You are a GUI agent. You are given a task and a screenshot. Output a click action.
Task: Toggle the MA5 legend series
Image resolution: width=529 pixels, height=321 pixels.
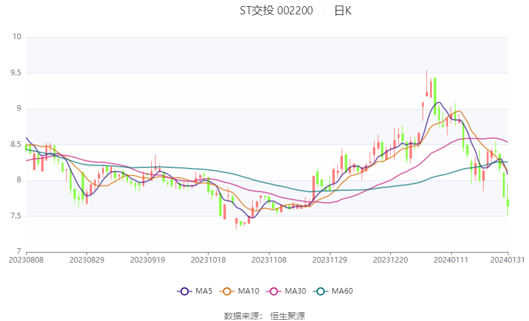pos(195,291)
